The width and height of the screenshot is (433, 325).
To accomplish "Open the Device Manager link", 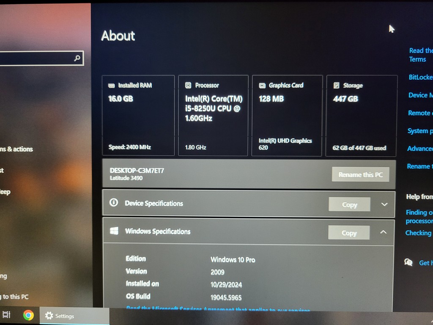I will point(420,95).
